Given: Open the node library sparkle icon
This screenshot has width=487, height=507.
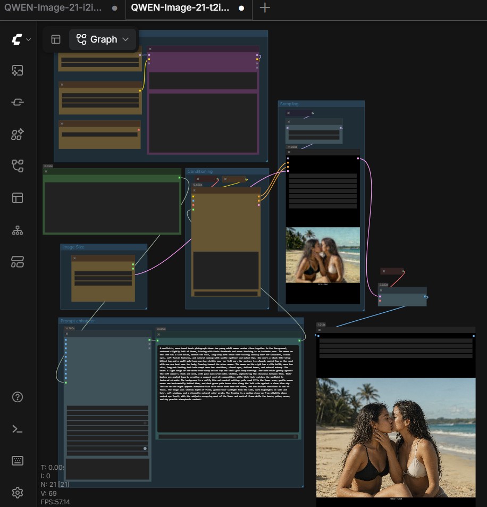Looking at the screenshot, I should 18,134.
